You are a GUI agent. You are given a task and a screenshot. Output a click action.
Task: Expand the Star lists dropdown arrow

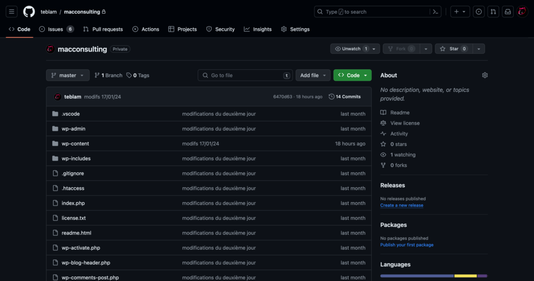[479, 48]
